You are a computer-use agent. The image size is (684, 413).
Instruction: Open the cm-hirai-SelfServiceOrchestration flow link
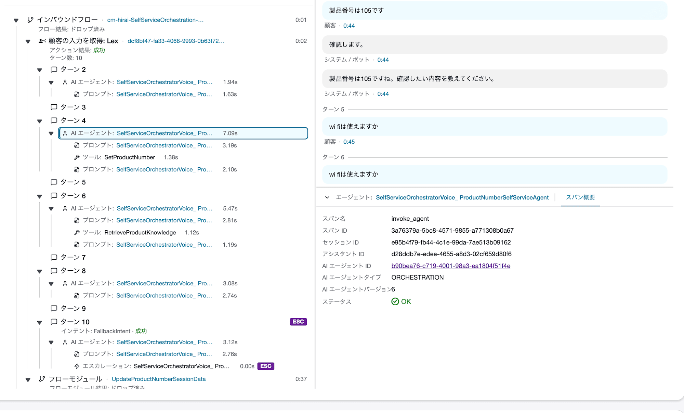tap(155, 20)
